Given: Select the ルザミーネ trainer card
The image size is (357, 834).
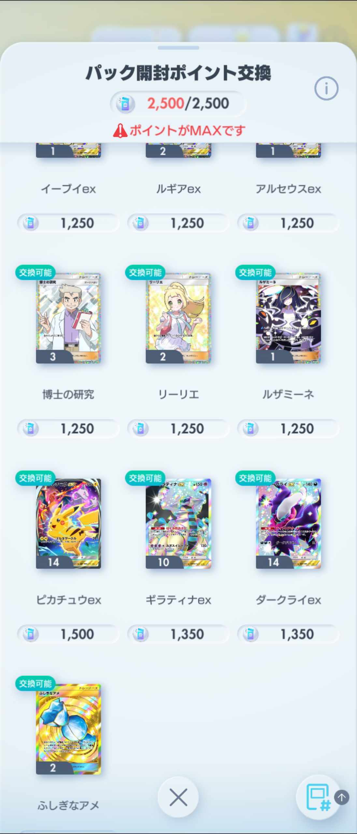Looking at the screenshot, I should [x=288, y=318].
